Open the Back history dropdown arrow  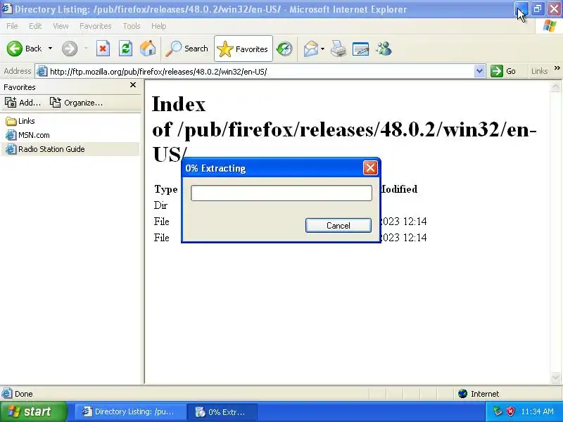coord(50,49)
